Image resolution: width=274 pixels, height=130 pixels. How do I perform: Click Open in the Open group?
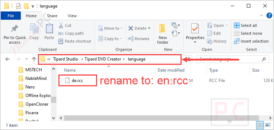217,25
